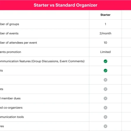Click gray X icon in co-organizers row

click(105, 108)
